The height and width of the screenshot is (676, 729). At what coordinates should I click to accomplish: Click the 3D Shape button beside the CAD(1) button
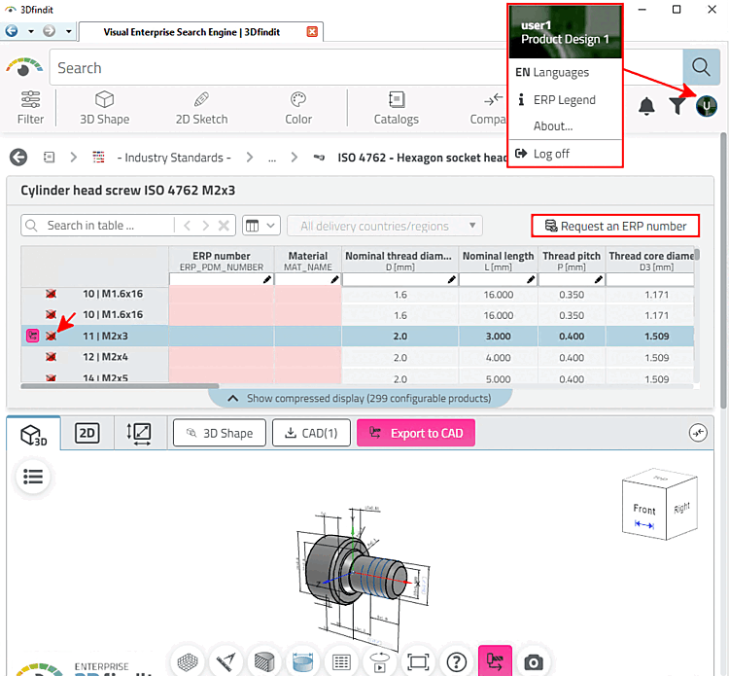coord(220,433)
